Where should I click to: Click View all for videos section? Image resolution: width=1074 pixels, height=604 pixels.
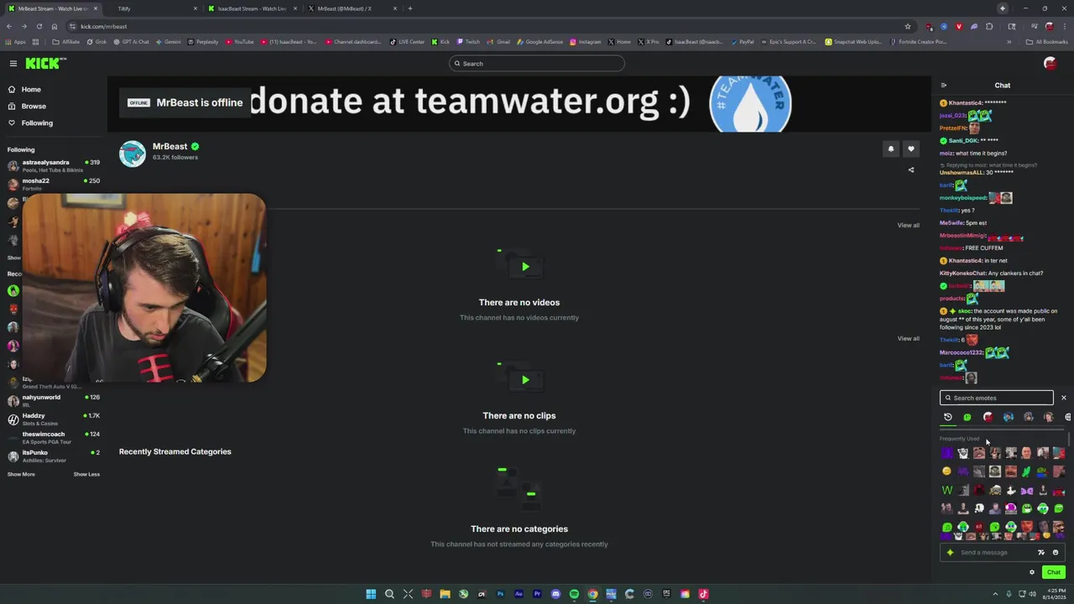pos(908,225)
